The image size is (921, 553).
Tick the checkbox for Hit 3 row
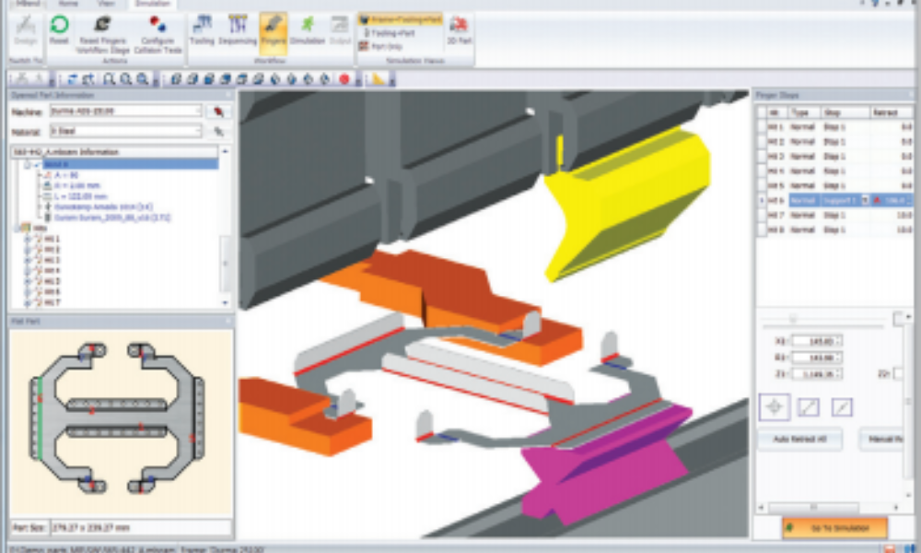(x=761, y=157)
